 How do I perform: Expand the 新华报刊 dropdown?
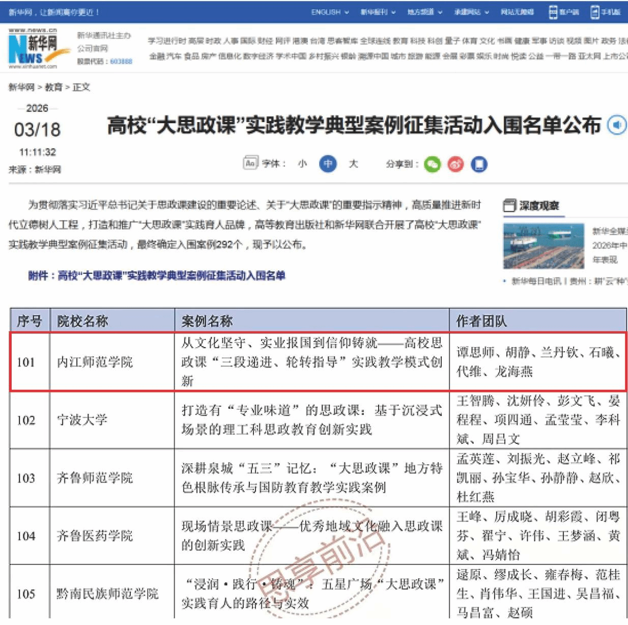378,12
